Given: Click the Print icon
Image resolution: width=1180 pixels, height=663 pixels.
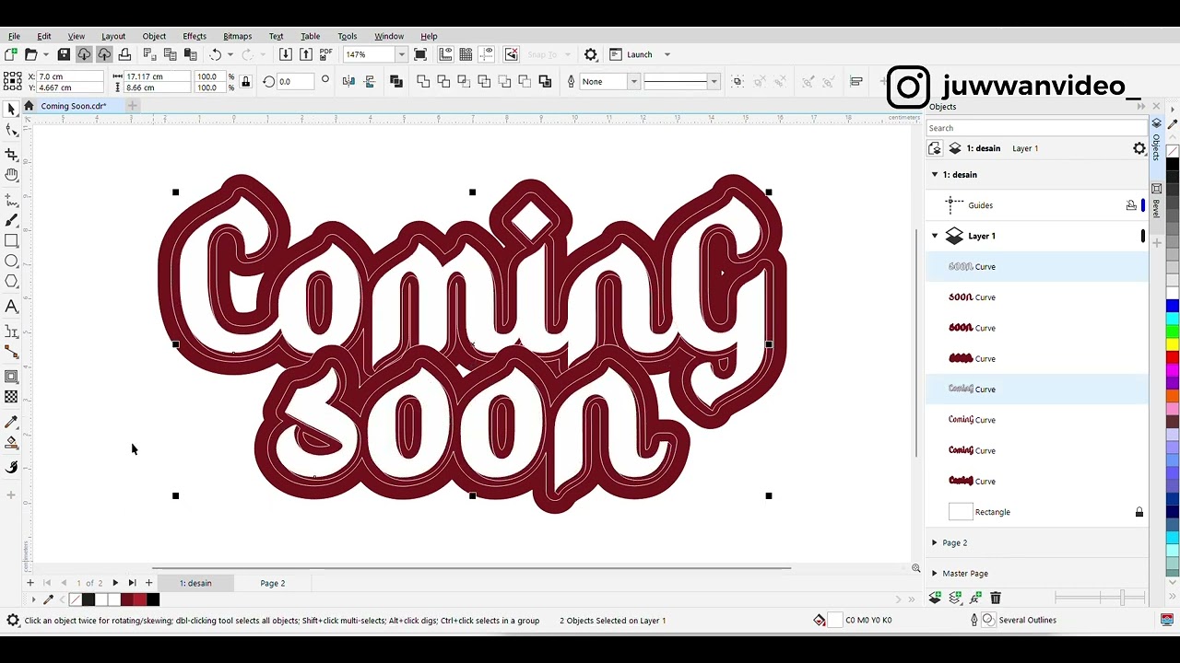Looking at the screenshot, I should coord(124,55).
